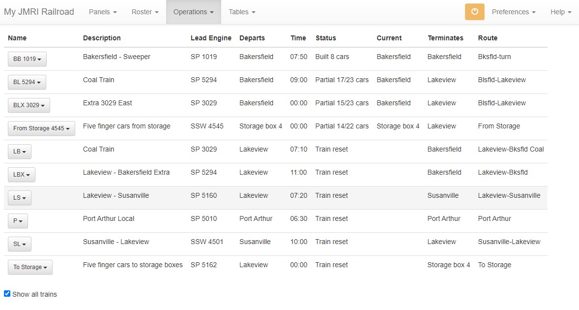Open the Roster menu
This screenshot has height=310, width=579.
click(x=145, y=12)
